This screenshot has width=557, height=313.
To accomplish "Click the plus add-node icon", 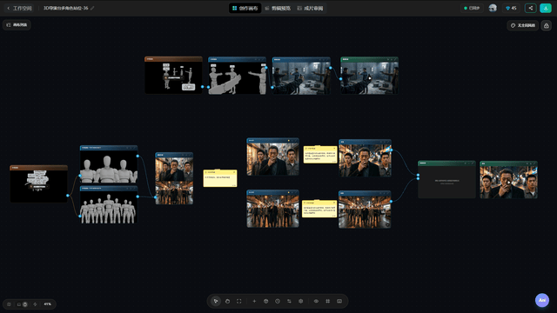I will tap(254, 302).
